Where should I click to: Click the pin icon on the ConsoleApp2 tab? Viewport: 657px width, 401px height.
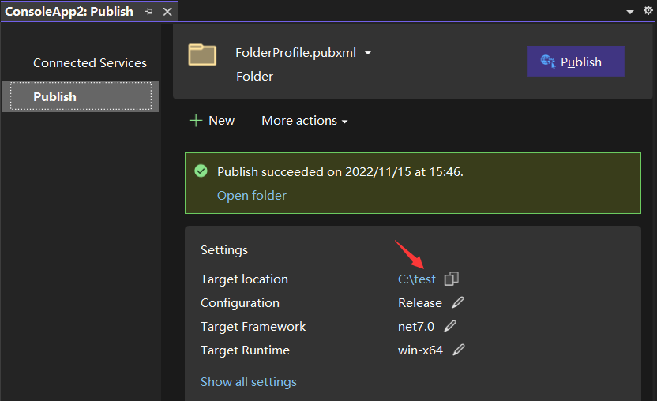coord(148,12)
